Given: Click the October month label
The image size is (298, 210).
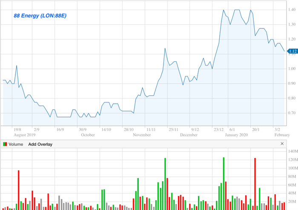Looking at the screenshot, I should pyautogui.click(x=88, y=135).
